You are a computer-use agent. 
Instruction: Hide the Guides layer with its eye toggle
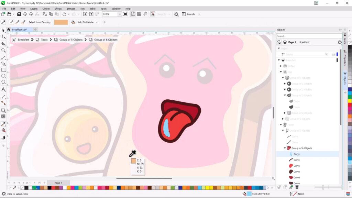(x=327, y=54)
